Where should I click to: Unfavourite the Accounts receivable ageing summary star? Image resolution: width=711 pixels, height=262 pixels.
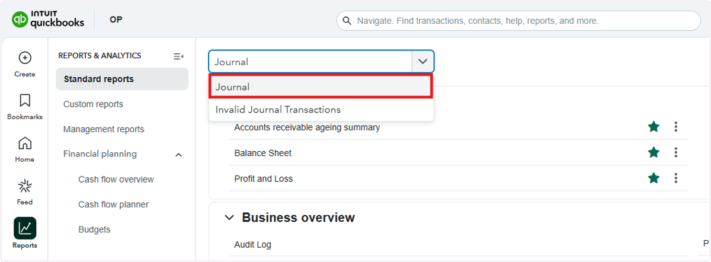[654, 127]
